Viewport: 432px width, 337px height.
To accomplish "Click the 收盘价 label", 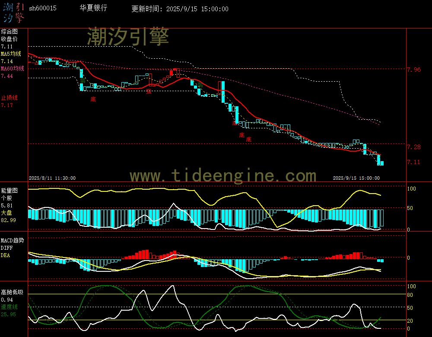I will click(9, 39).
